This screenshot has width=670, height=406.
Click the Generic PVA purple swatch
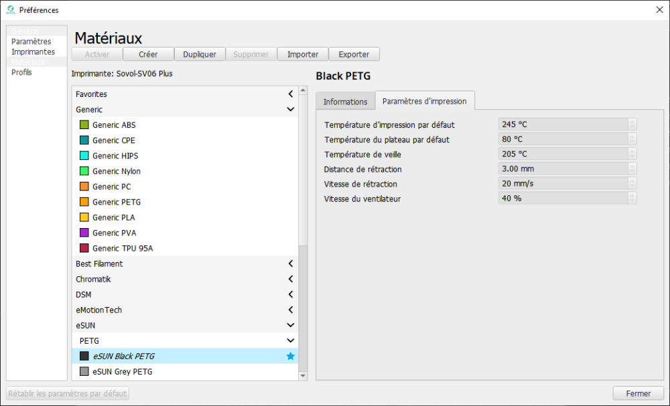click(x=84, y=233)
